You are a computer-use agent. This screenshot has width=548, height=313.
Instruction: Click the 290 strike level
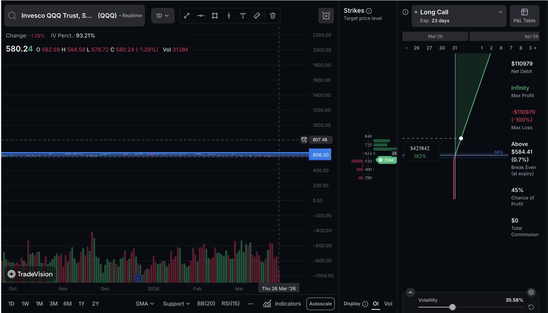click(368, 177)
